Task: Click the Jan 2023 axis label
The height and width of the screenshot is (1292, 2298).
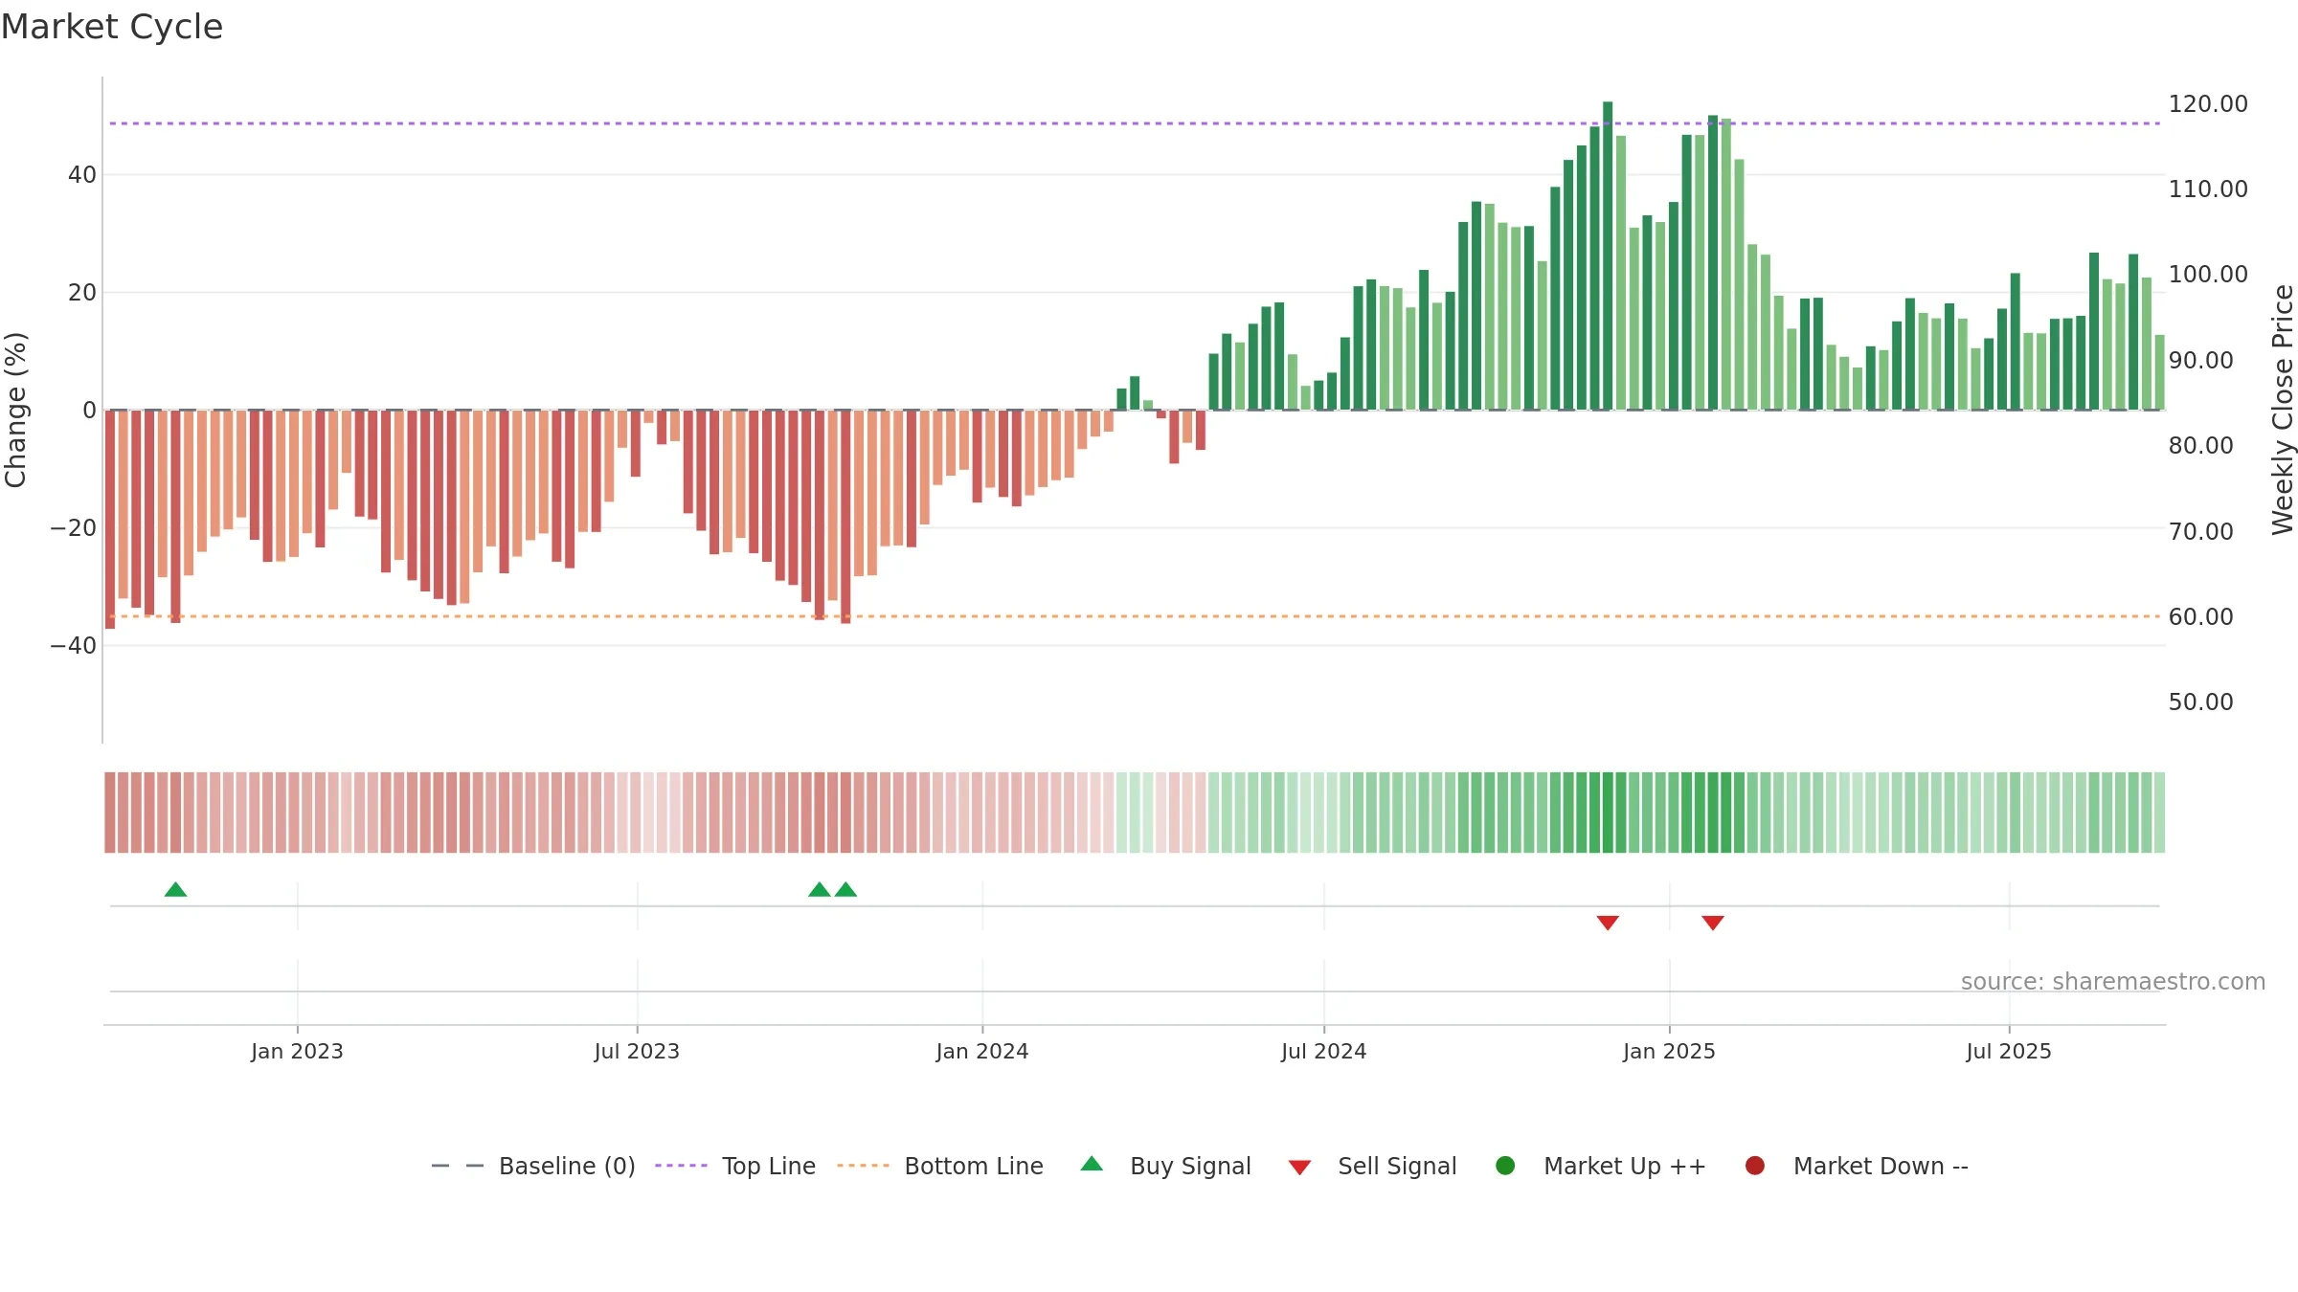Action: click(297, 1052)
